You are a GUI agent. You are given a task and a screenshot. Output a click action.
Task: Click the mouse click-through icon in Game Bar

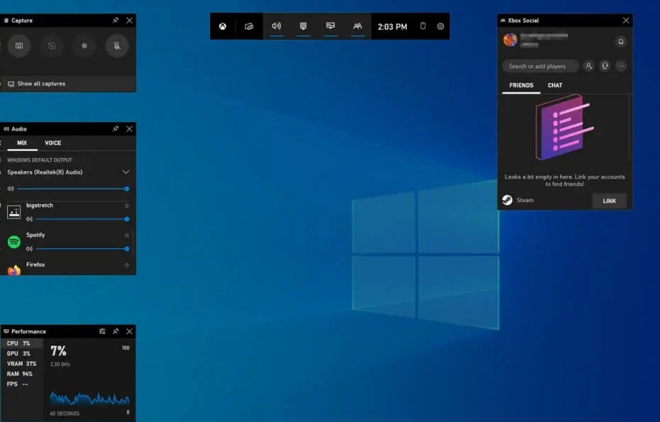coord(422,26)
